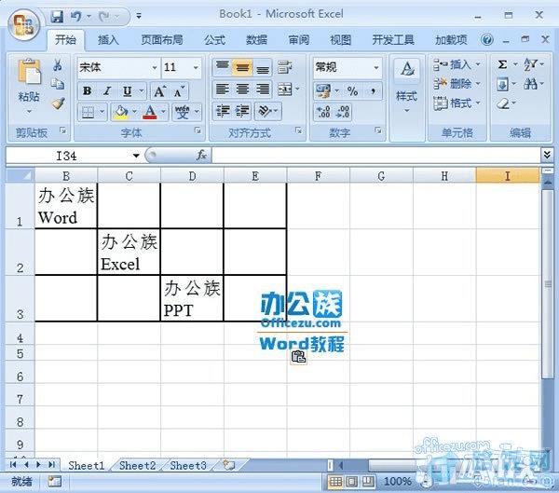
Task: Increase the font size
Action: click(159, 91)
